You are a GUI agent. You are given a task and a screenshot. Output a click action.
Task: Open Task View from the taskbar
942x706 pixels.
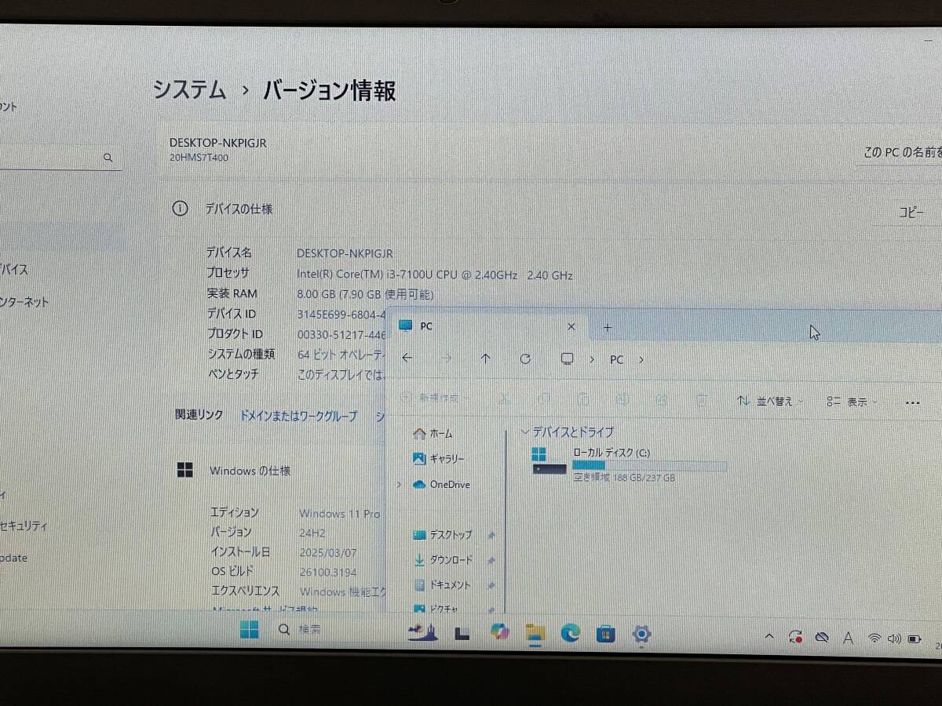[462, 632]
